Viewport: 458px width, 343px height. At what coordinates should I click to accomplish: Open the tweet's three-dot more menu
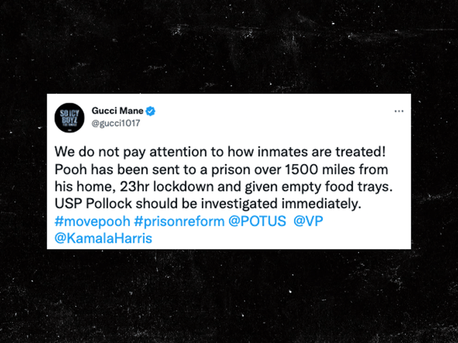(398, 111)
